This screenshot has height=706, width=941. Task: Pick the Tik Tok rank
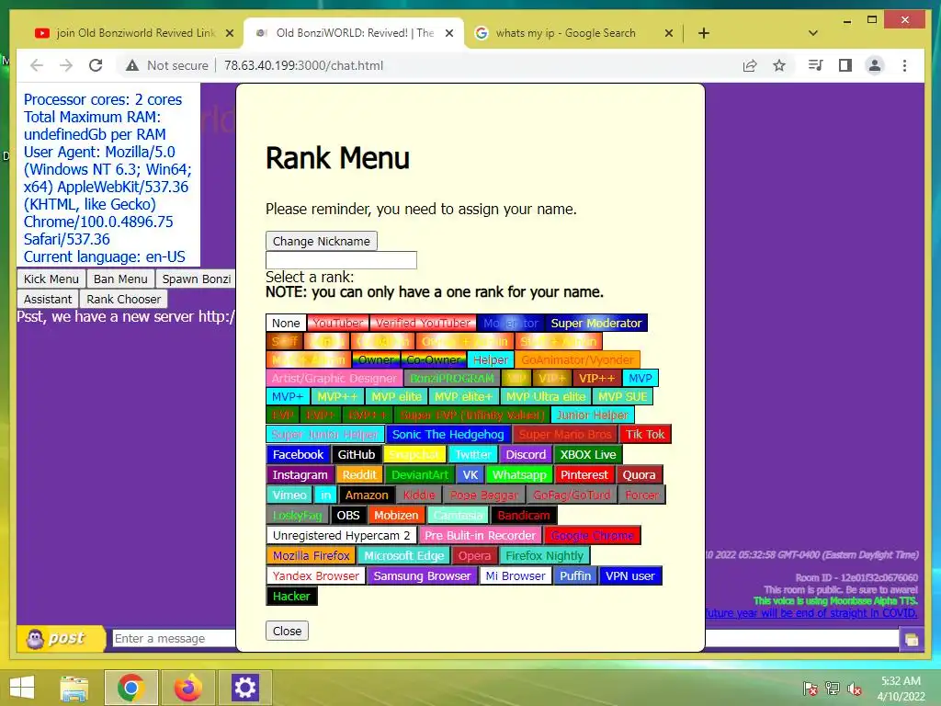tap(645, 434)
